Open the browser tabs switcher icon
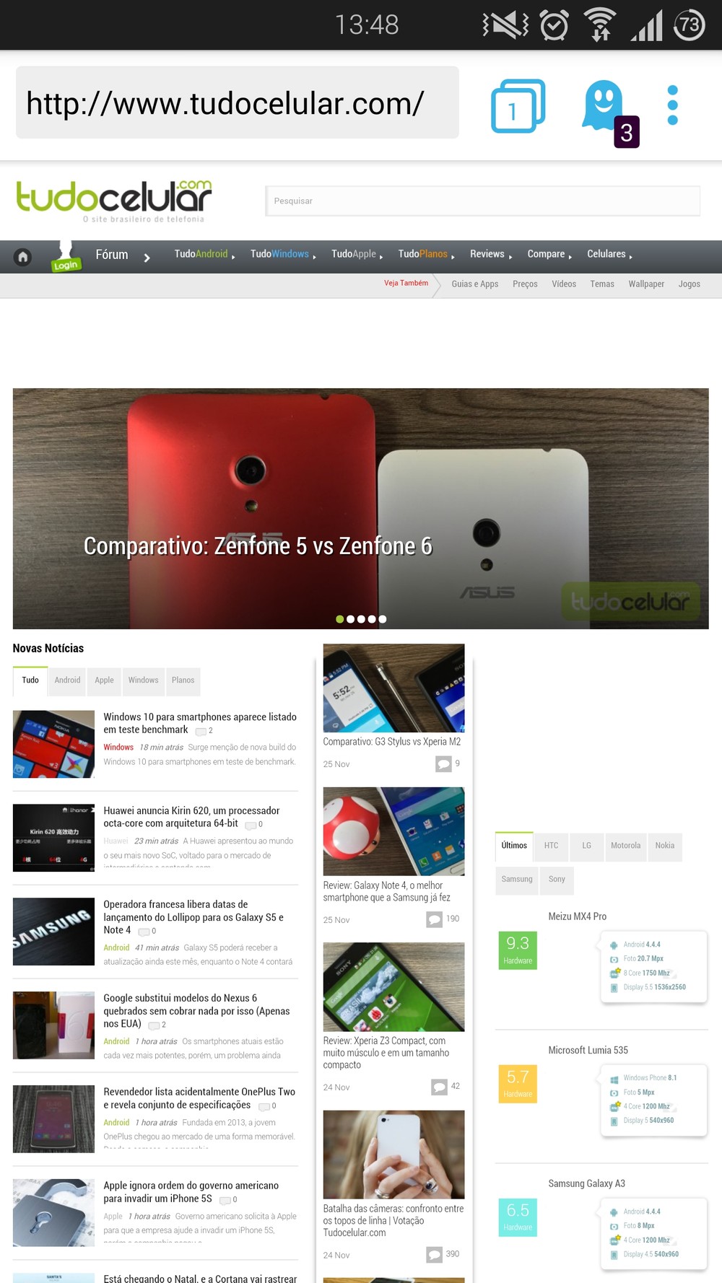Screen dimensions: 722x1283 (518, 106)
